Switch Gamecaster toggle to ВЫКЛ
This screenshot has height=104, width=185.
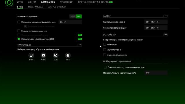[73, 16]
